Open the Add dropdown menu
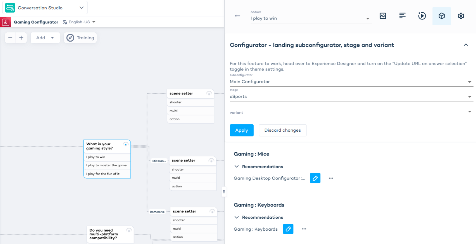The height and width of the screenshot is (244, 476). pyautogui.click(x=45, y=38)
